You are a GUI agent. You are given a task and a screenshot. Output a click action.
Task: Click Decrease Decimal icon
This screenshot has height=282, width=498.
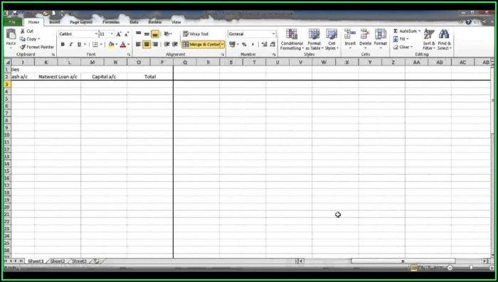coord(272,45)
